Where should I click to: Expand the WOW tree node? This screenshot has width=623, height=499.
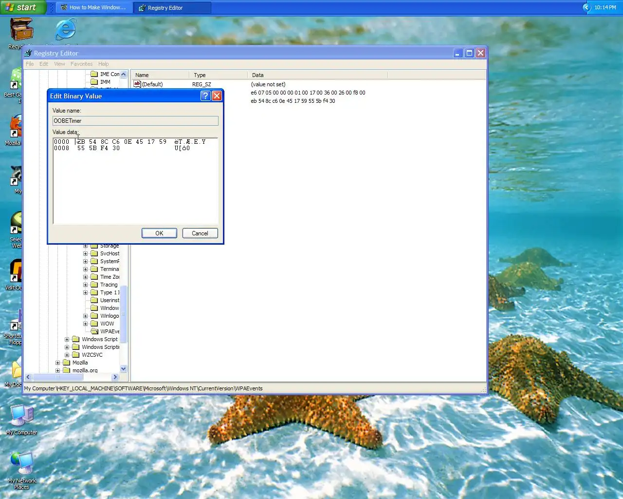(x=86, y=324)
